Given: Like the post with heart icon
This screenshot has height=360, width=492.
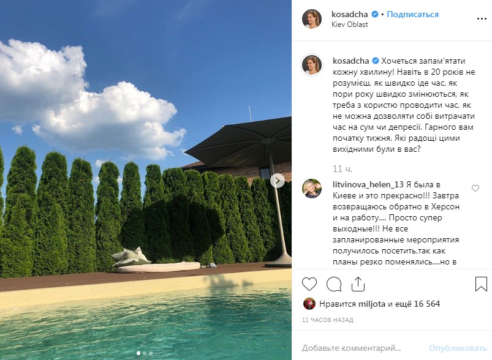Looking at the screenshot, I should point(309,284).
